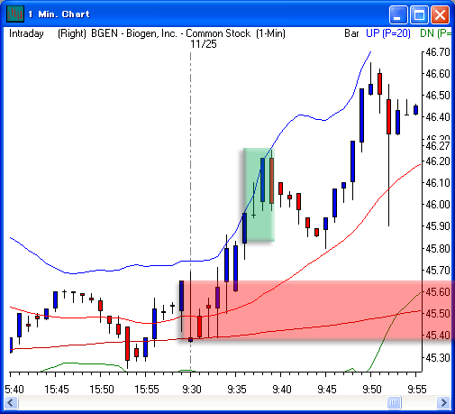
Task: Click the 11/25 date marker
Action: 204,44
